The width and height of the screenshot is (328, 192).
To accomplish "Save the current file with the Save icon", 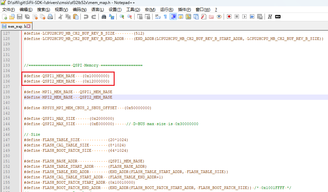I will coord(20,17).
